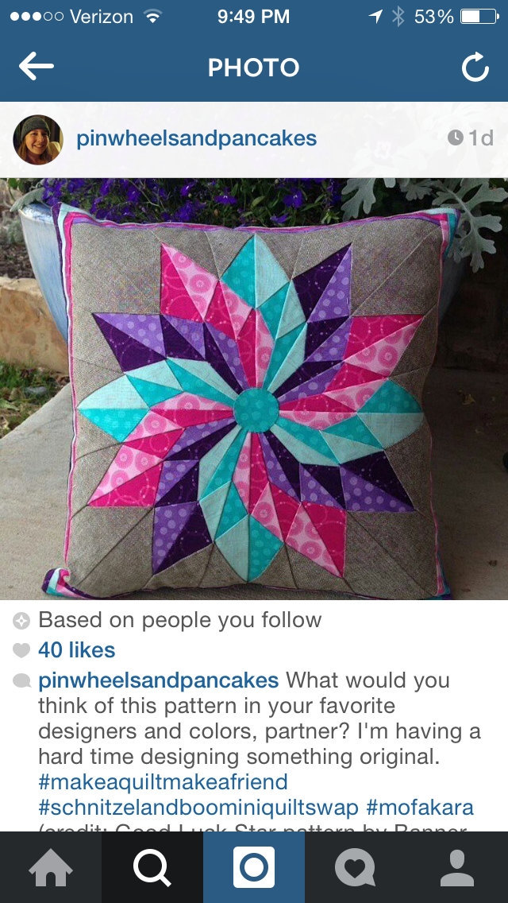Open the Camera tab icon
508x903 pixels.
tap(254, 867)
